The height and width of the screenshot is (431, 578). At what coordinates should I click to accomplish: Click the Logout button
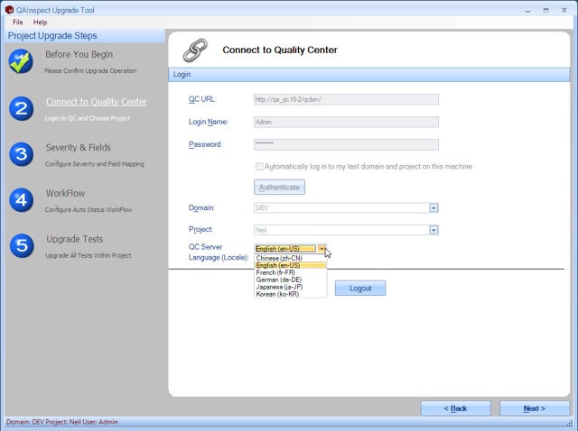(360, 289)
